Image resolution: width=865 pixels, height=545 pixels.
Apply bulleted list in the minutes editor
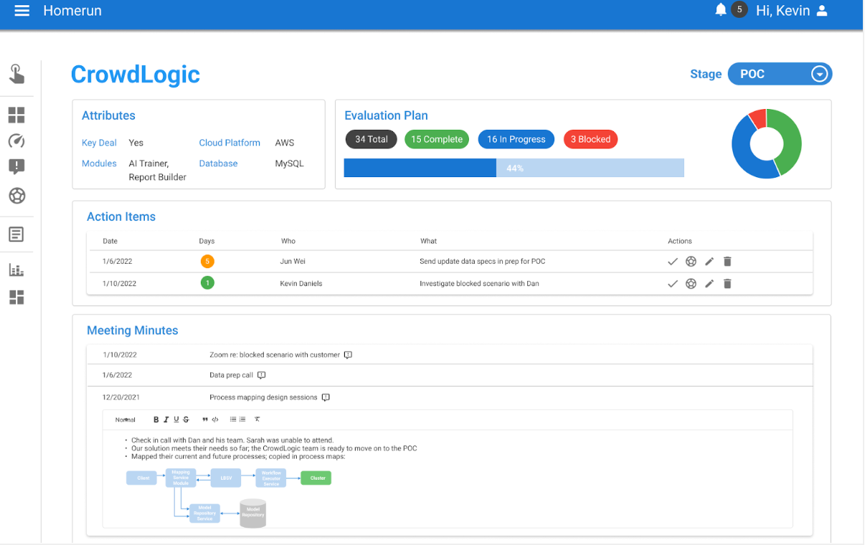[233, 420]
